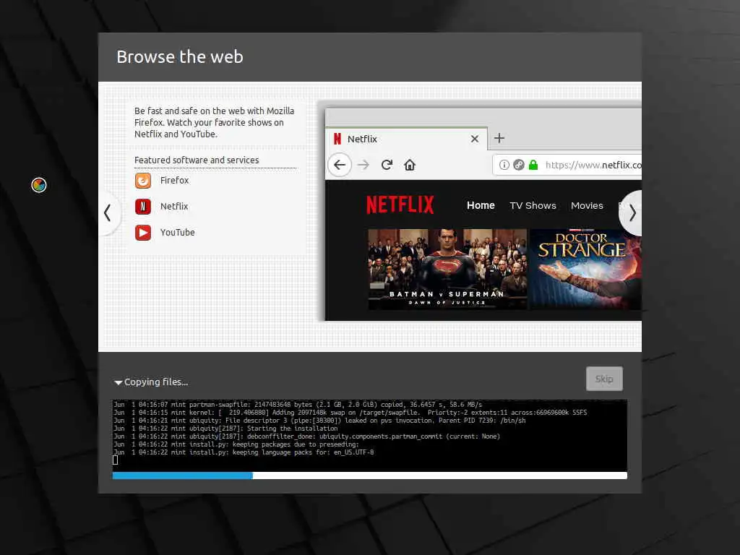This screenshot has width=740, height=555.
Task: Click the site info icon in address bar
Action: coord(504,165)
